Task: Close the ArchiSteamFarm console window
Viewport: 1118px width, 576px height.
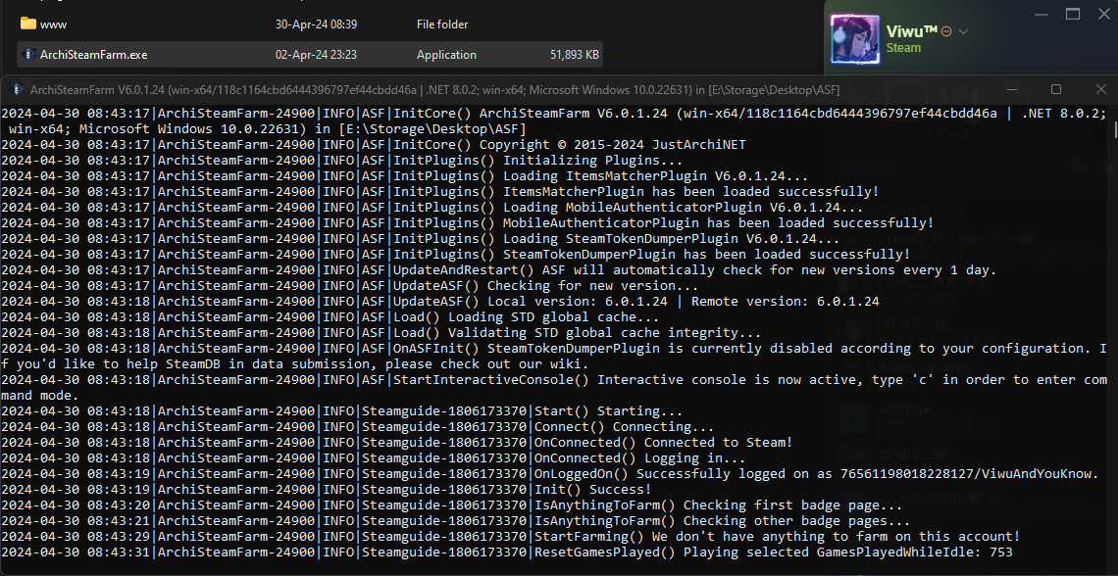Action: 1100,90
